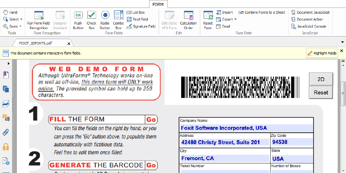Expand the left navigation panel
The height and width of the screenshot is (173, 346).
point(9,64)
